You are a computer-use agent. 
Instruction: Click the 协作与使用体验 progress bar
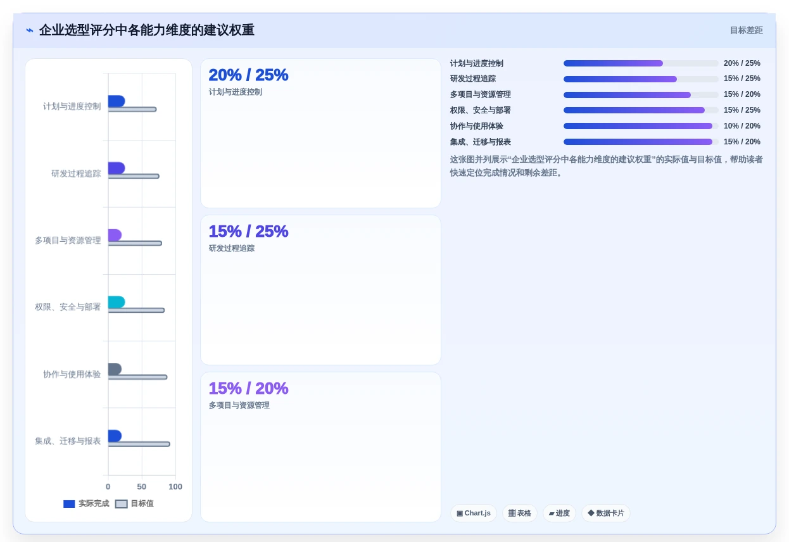[641, 126]
